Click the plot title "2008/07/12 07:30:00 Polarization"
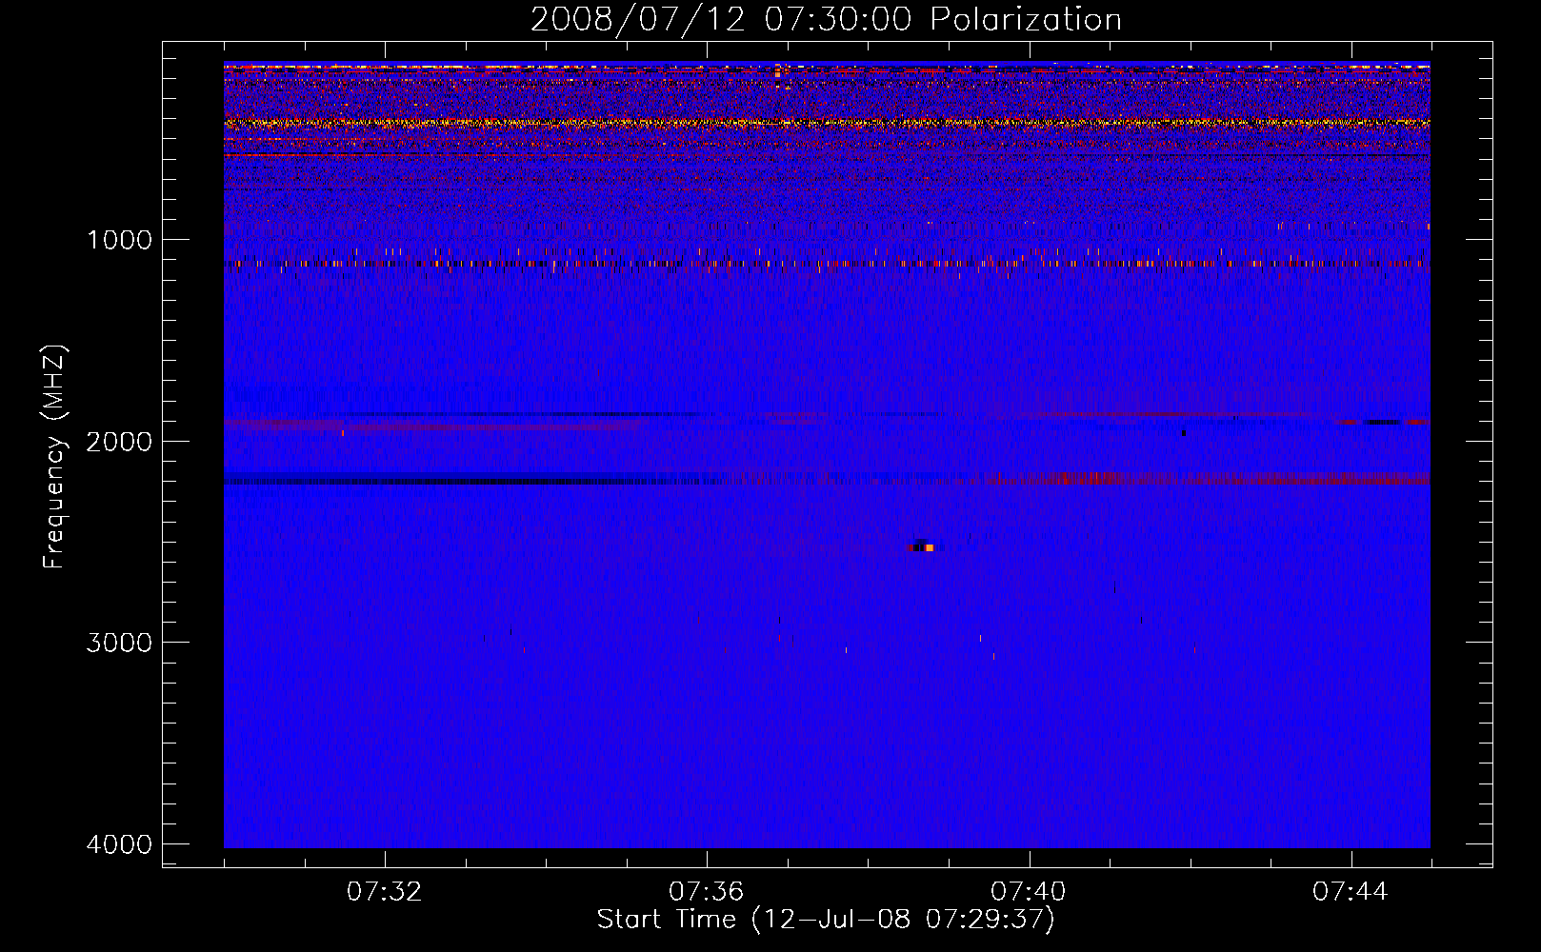1541x952 pixels. click(826, 19)
